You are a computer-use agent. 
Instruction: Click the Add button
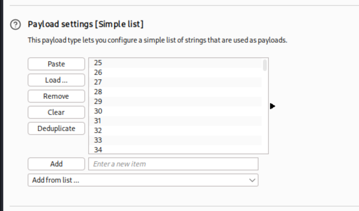click(x=56, y=164)
